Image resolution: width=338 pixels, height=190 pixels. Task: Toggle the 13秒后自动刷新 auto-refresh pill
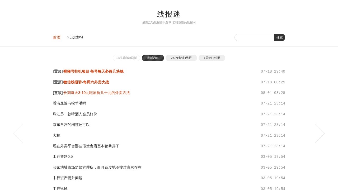coord(126,58)
